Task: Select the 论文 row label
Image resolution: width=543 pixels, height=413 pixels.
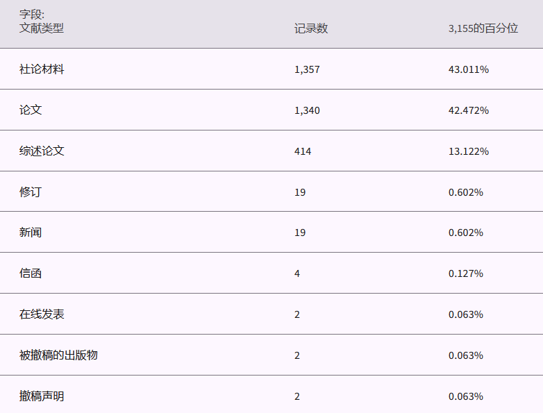Action: click(x=31, y=110)
